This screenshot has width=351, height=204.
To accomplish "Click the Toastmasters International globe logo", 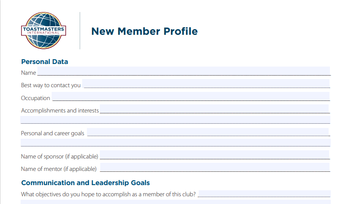I will [x=43, y=30].
